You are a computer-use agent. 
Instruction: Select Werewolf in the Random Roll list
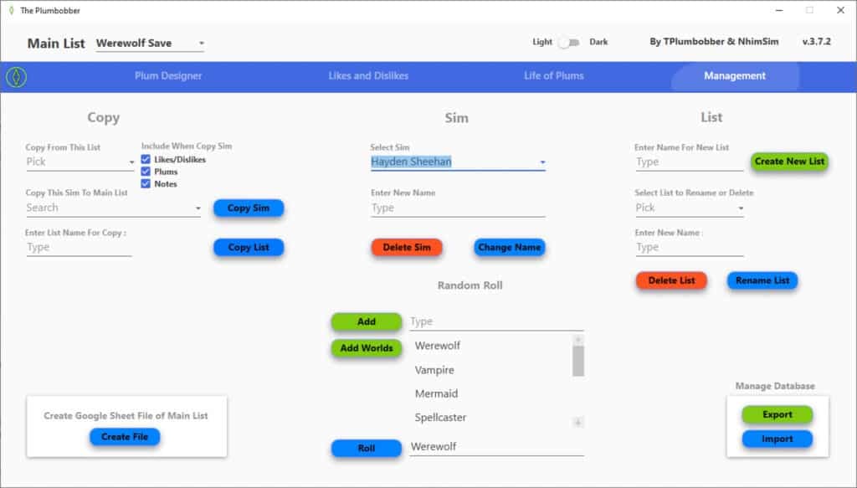[437, 346]
